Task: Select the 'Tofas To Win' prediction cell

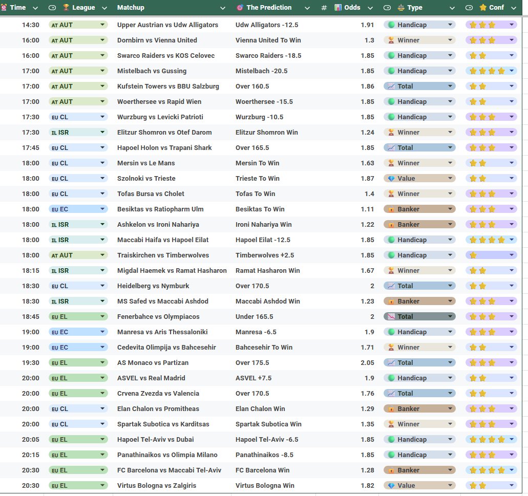Action: [x=273, y=194]
